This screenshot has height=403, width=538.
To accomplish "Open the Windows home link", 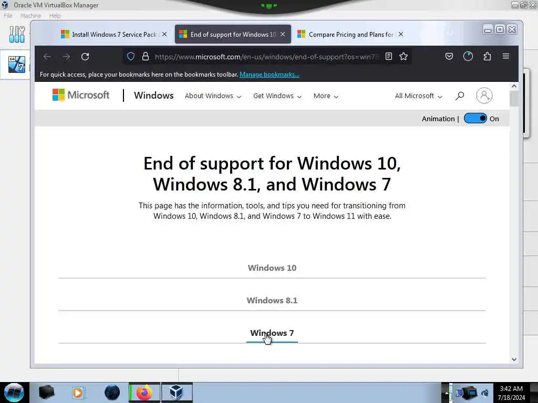I will (154, 96).
